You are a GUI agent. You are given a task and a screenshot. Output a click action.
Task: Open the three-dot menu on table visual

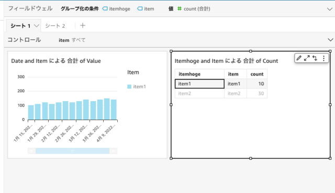[323, 58]
